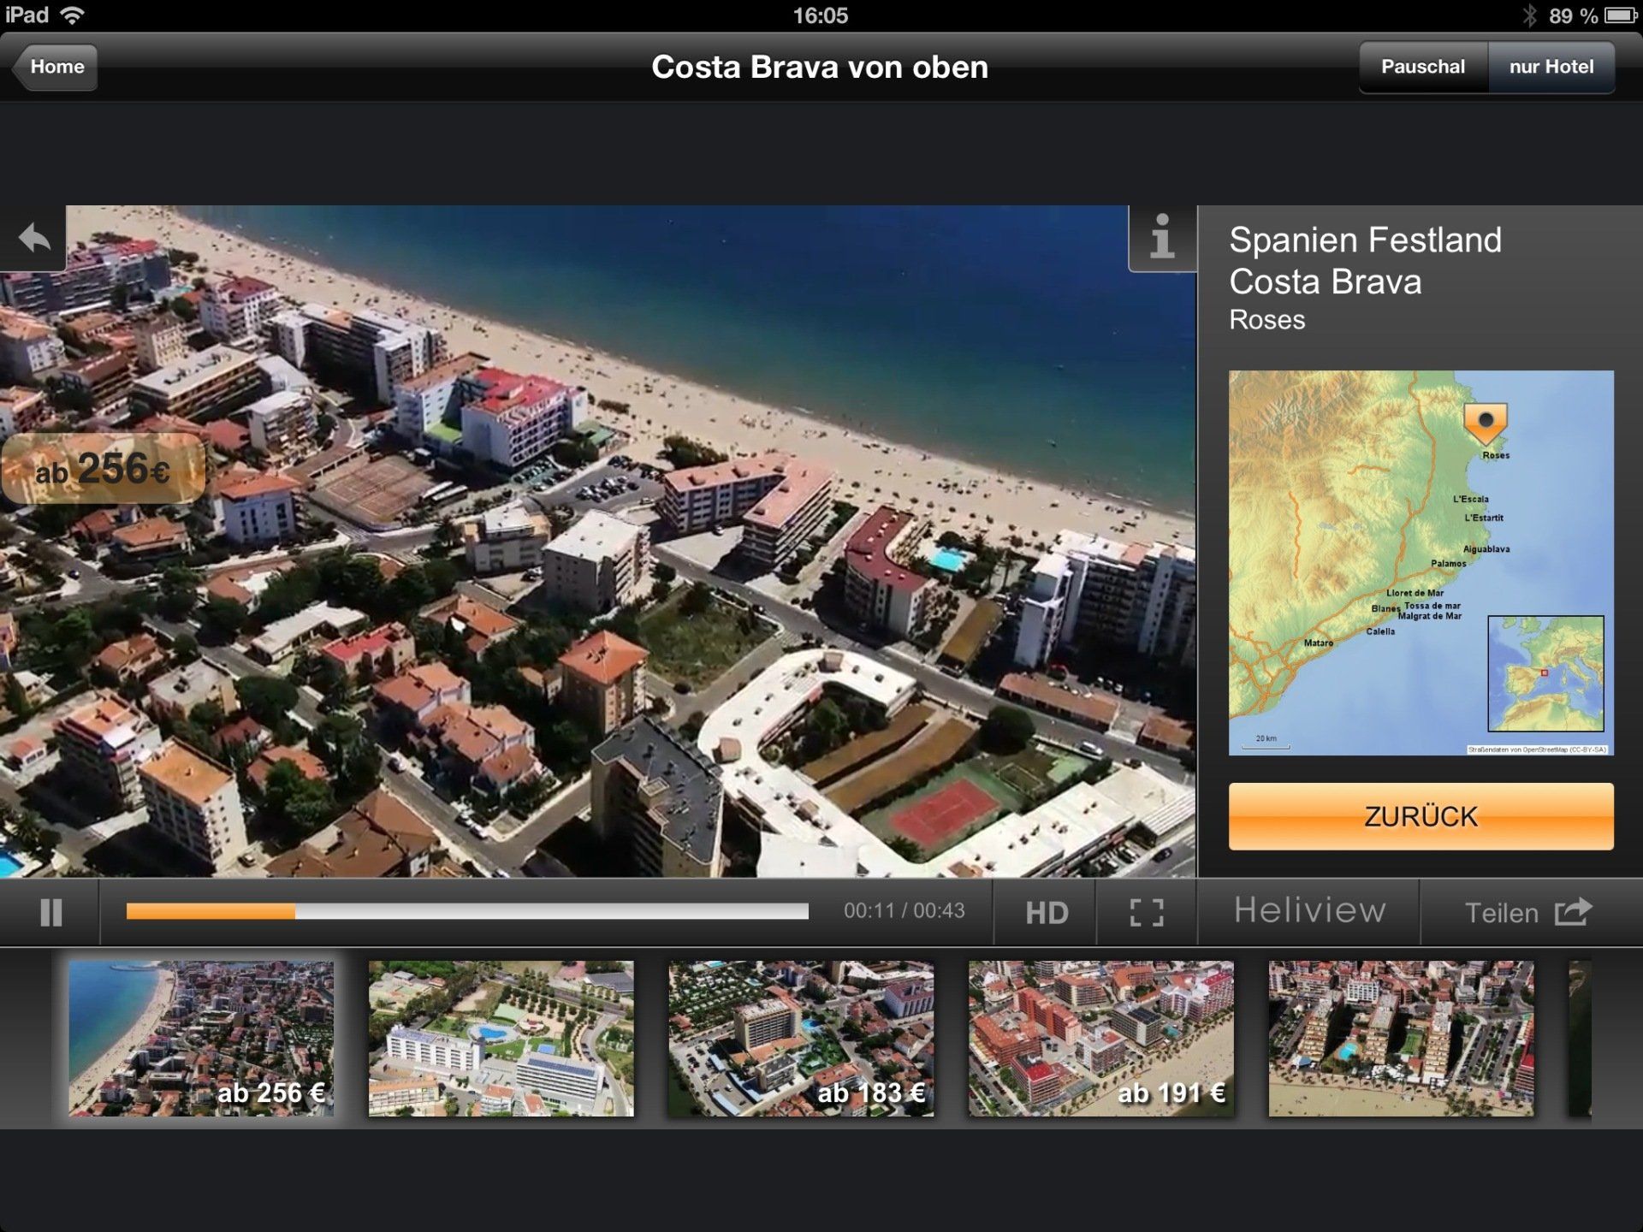Viewport: 1643px width, 1232px height.
Task: Open the ab 183 € video thumbnail
Action: click(801, 1038)
